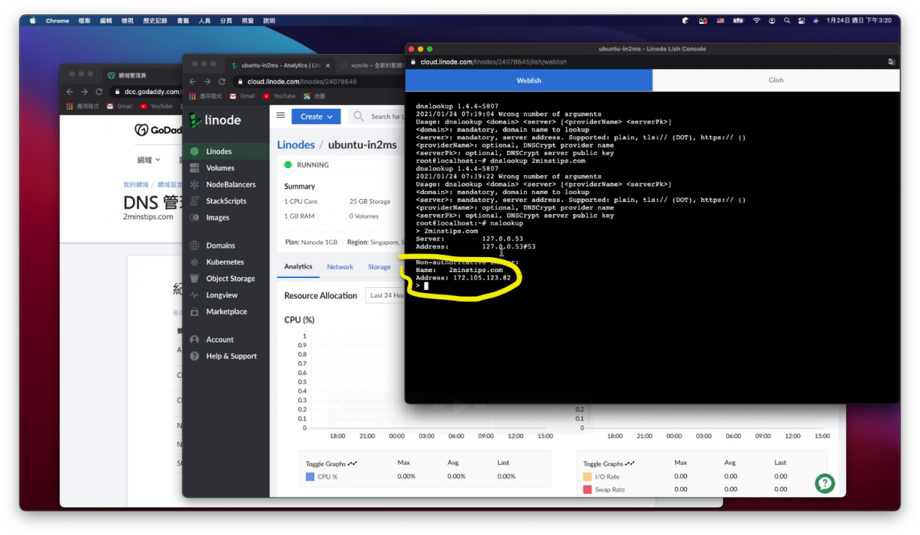
Task: Go back in the GoDaddy browser window
Action: [70, 92]
